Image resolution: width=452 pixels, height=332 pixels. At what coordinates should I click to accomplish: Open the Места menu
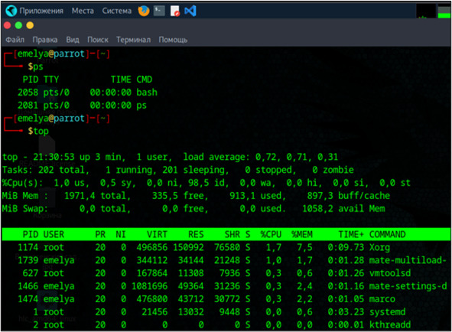click(x=83, y=11)
